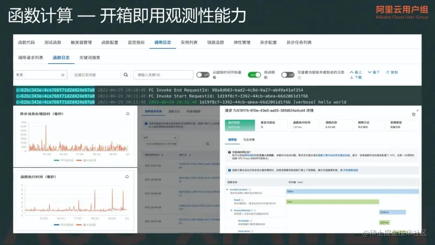This screenshot has width=435, height=245.
Task: Click the 0.81ms Schedule bar
Action: (385, 222)
